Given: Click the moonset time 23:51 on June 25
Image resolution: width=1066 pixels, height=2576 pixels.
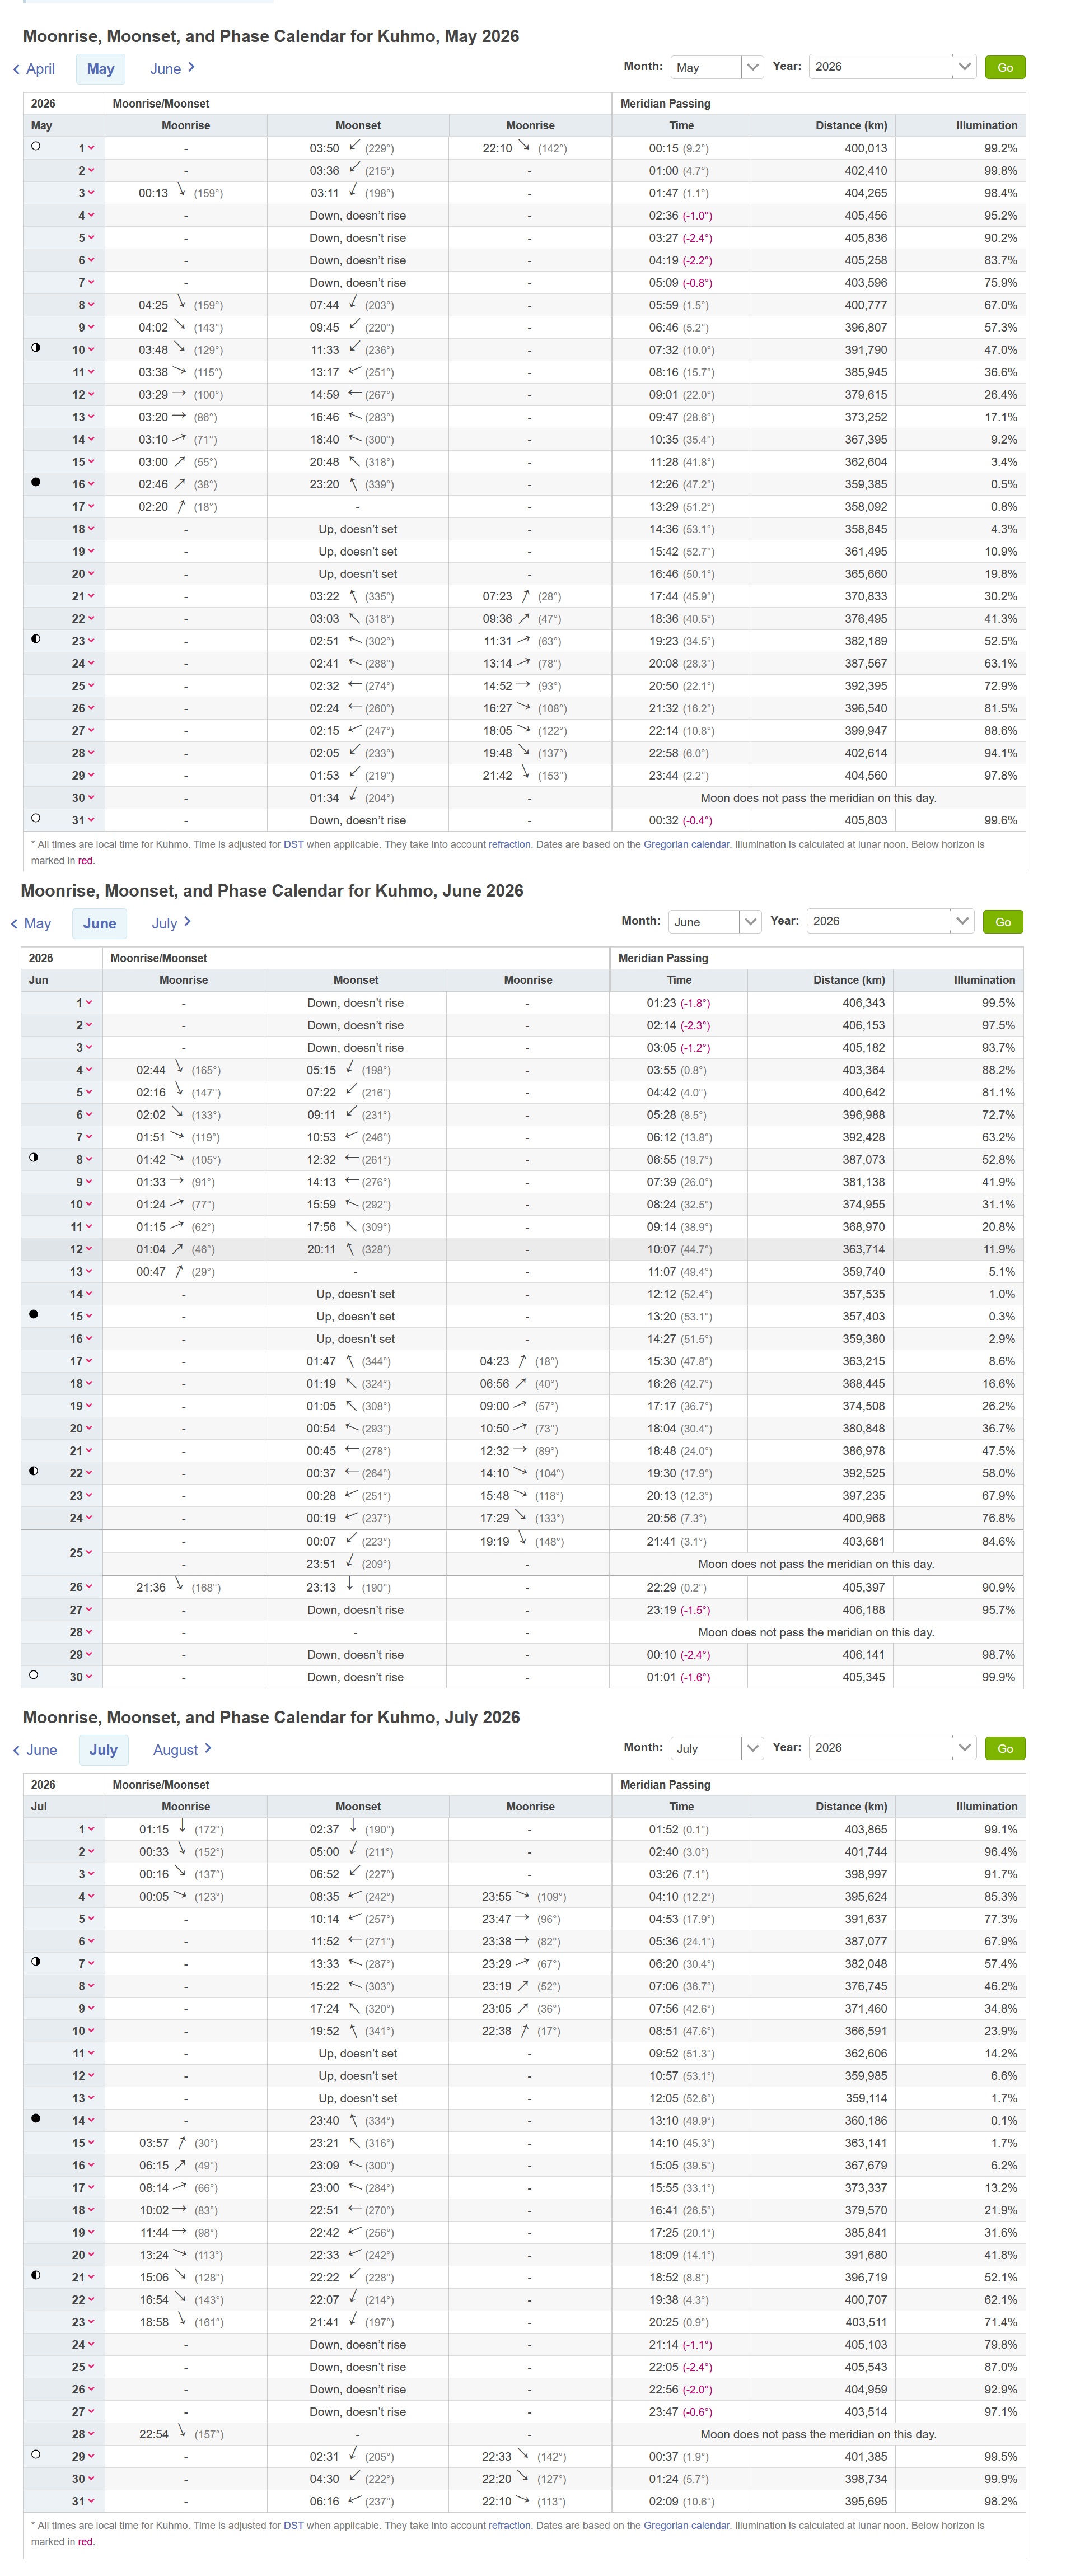Looking at the screenshot, I should tap(321, 1564).
